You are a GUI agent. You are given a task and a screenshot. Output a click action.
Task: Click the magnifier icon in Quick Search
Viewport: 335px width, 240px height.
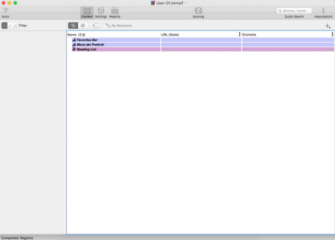280,11
